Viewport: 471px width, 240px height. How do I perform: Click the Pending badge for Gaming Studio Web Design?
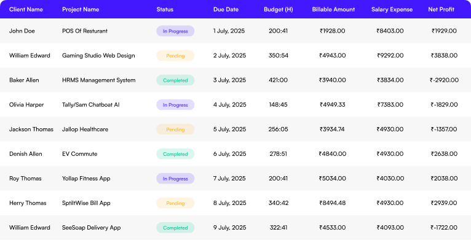pos(175,55)
